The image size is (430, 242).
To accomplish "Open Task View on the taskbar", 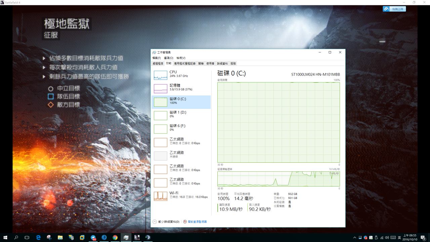I will [x=27, y=237].
